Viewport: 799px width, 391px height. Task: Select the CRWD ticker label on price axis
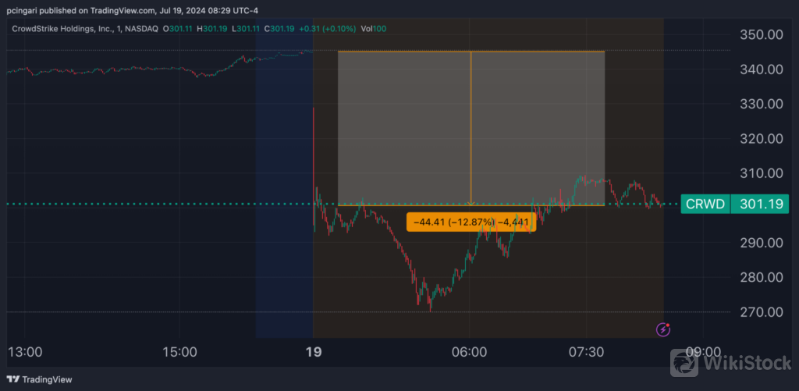pyautogui.click(x=705, y=204)
